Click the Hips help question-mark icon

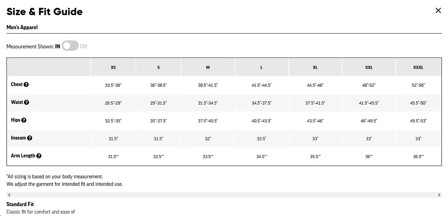tap(24, 120)
